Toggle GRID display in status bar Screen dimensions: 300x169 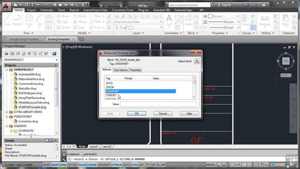[63, 165]
